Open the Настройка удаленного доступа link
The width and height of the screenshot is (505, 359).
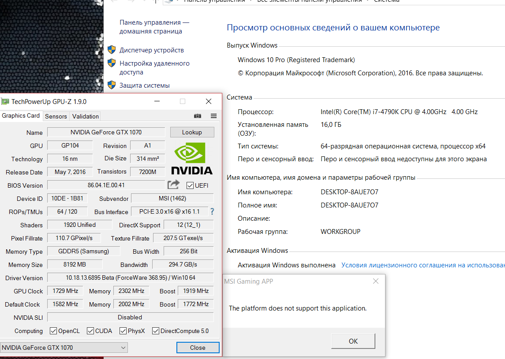click(154, 67)
